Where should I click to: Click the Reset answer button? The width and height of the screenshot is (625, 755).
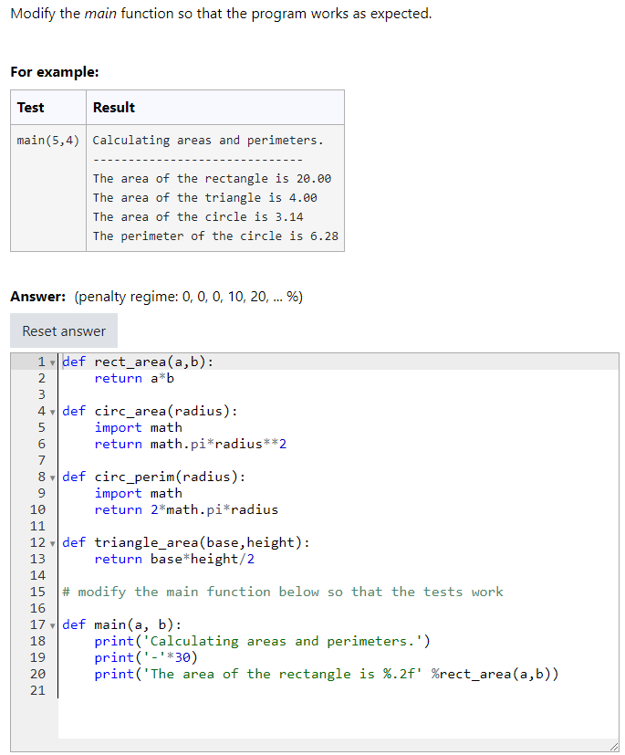[63, 330]
